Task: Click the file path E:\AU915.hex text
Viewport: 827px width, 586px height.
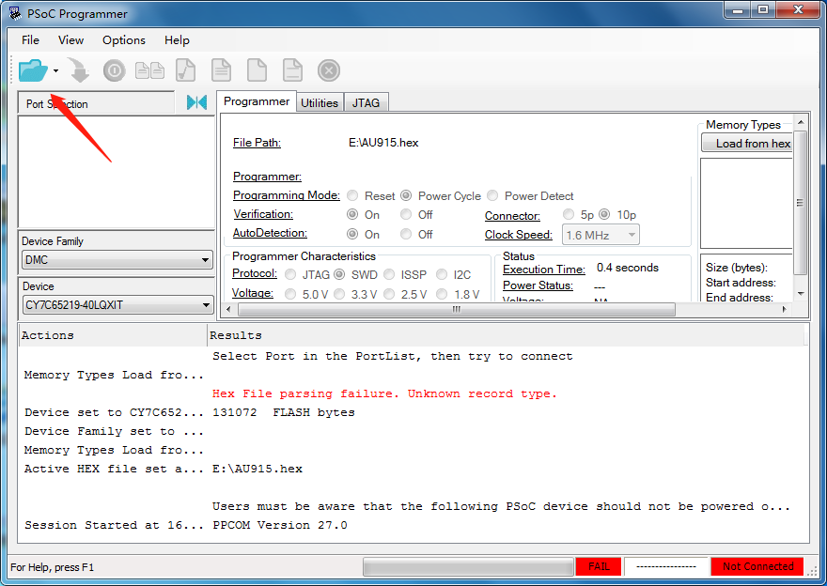Action: tap(383, 143)
